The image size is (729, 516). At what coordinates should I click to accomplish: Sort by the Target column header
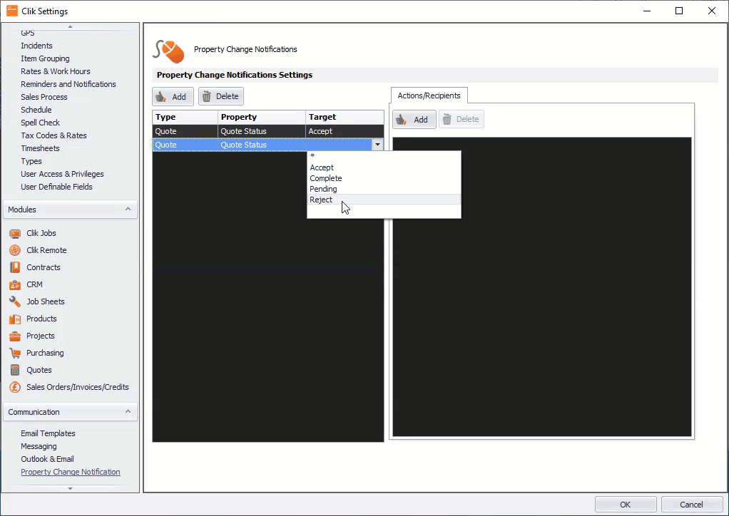coord(345,117)
